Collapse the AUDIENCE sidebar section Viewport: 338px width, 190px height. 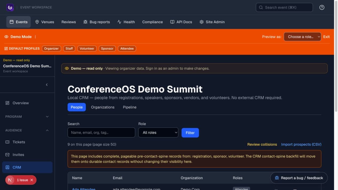point(27,130)
